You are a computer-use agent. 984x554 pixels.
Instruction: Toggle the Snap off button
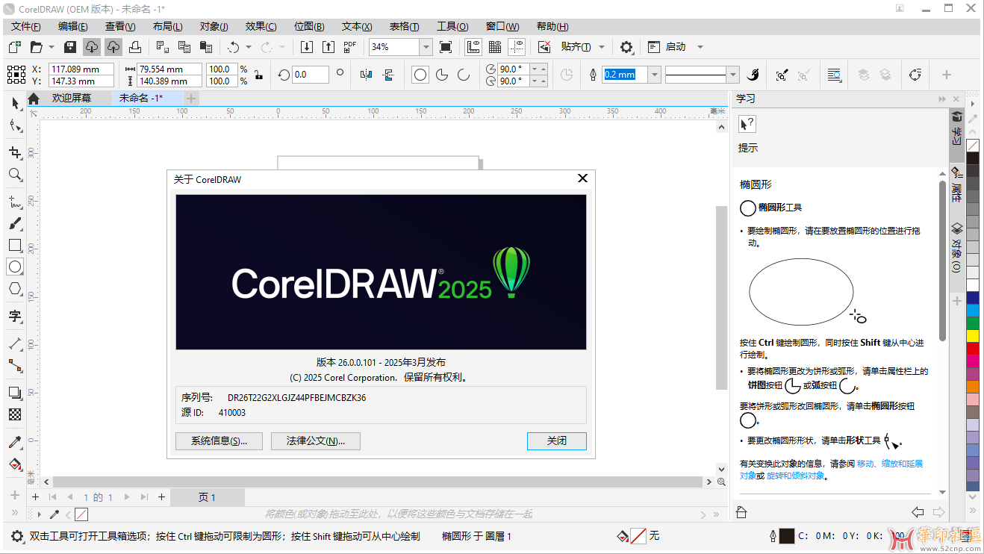[544, 47]
